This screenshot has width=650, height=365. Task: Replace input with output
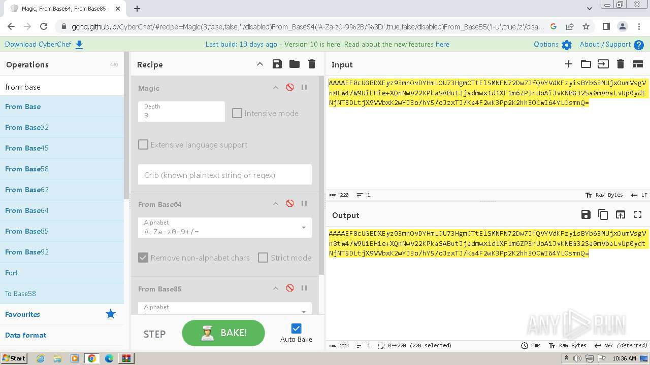point(621,214)
